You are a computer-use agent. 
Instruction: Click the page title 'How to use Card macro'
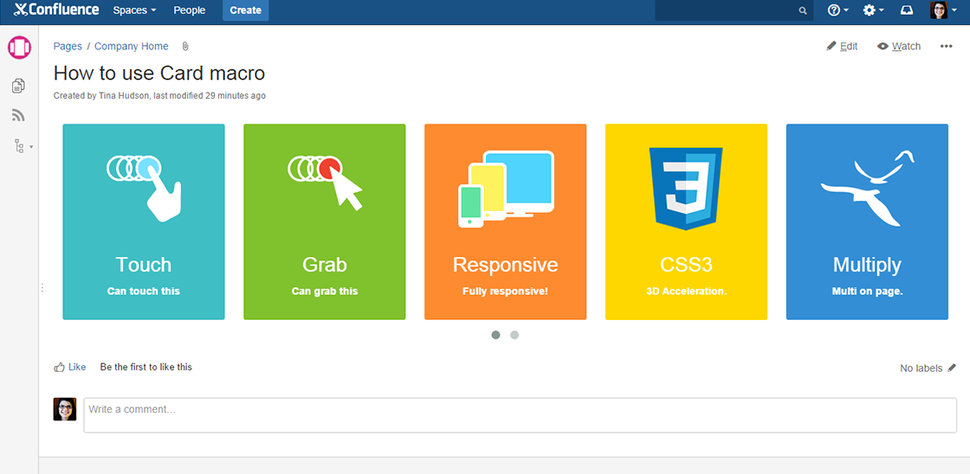[x=159, y=73]
